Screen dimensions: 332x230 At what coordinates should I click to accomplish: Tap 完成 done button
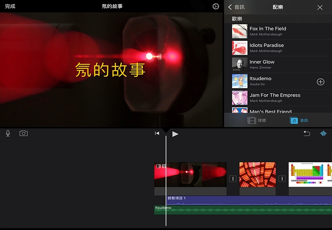10,6
